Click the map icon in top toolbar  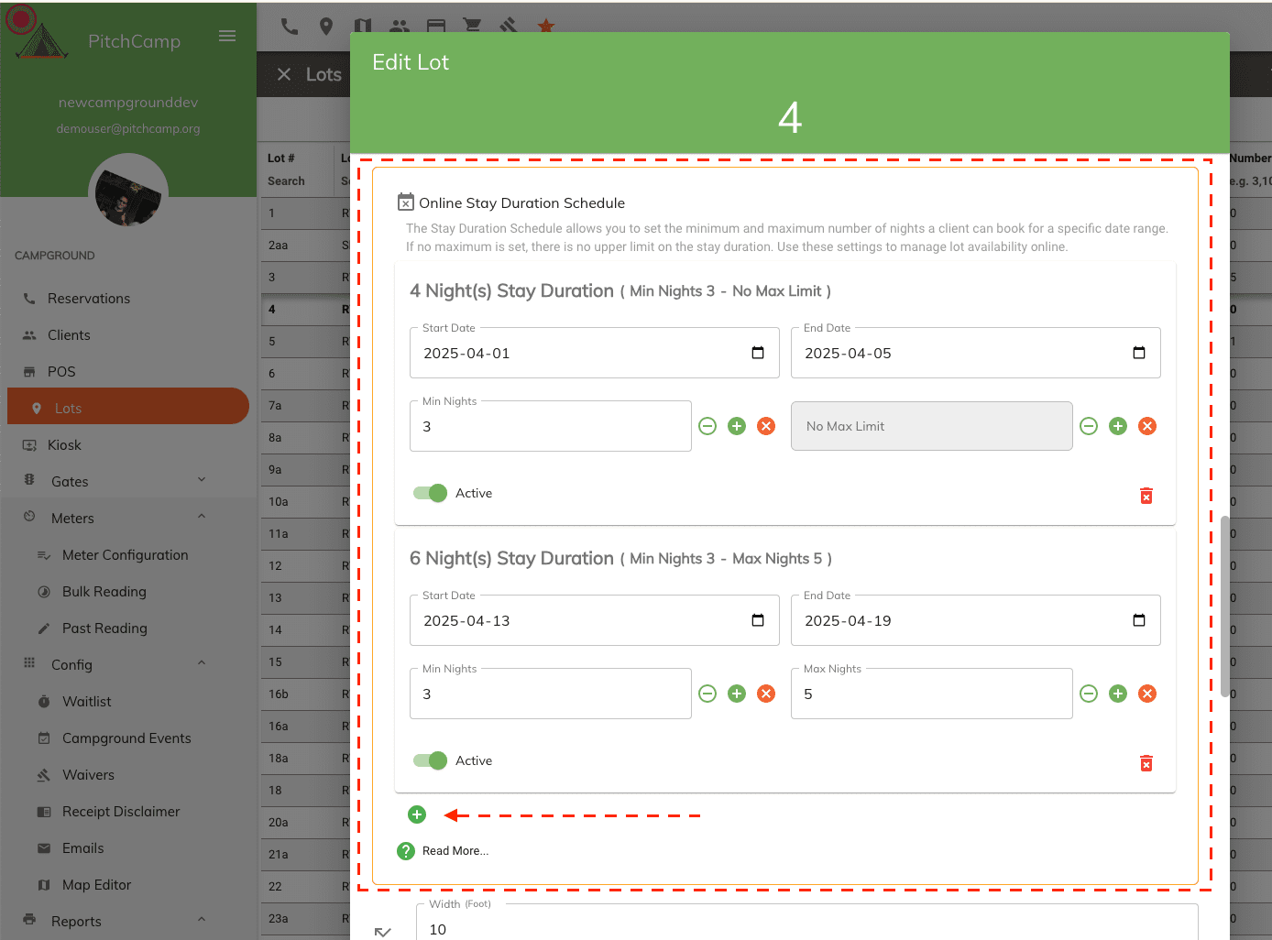tap(363, 27)
